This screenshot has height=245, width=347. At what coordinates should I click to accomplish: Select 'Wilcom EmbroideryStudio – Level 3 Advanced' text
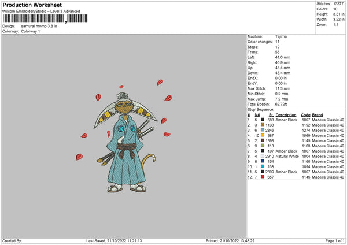pyautogui.click(x=41, y=12)
